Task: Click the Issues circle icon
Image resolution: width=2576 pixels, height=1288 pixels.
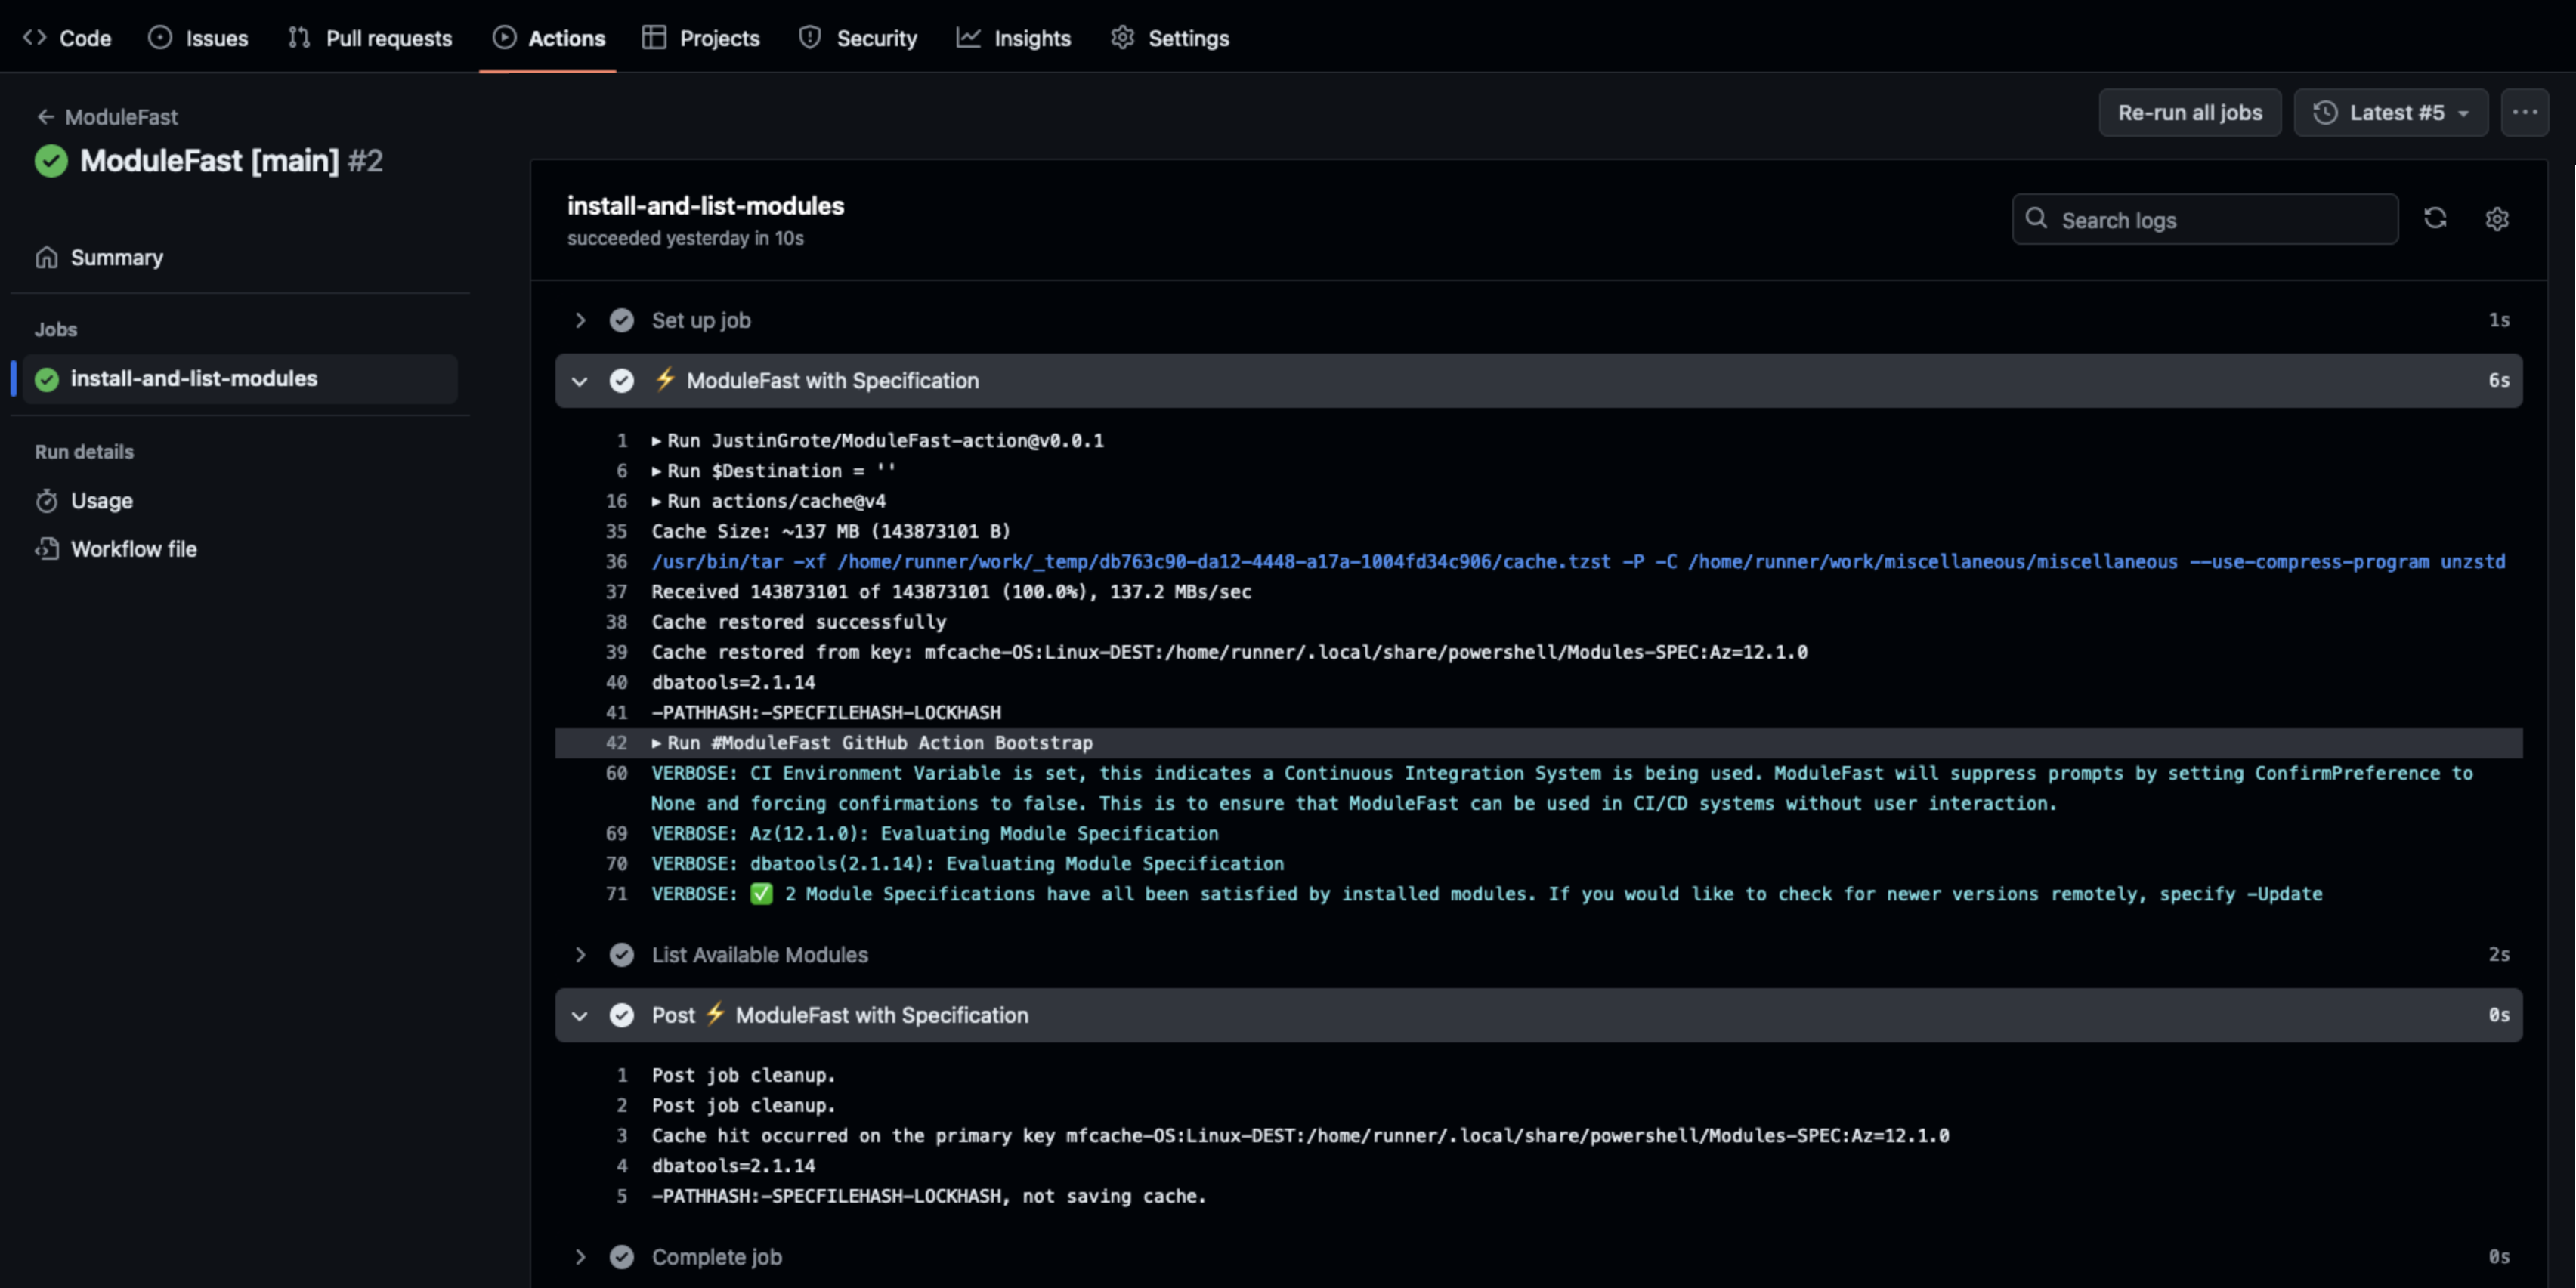Action: (160, 38)
